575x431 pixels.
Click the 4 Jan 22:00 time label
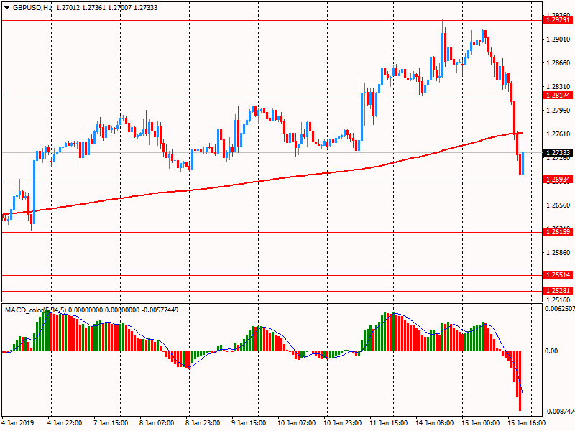pos(65,422)
